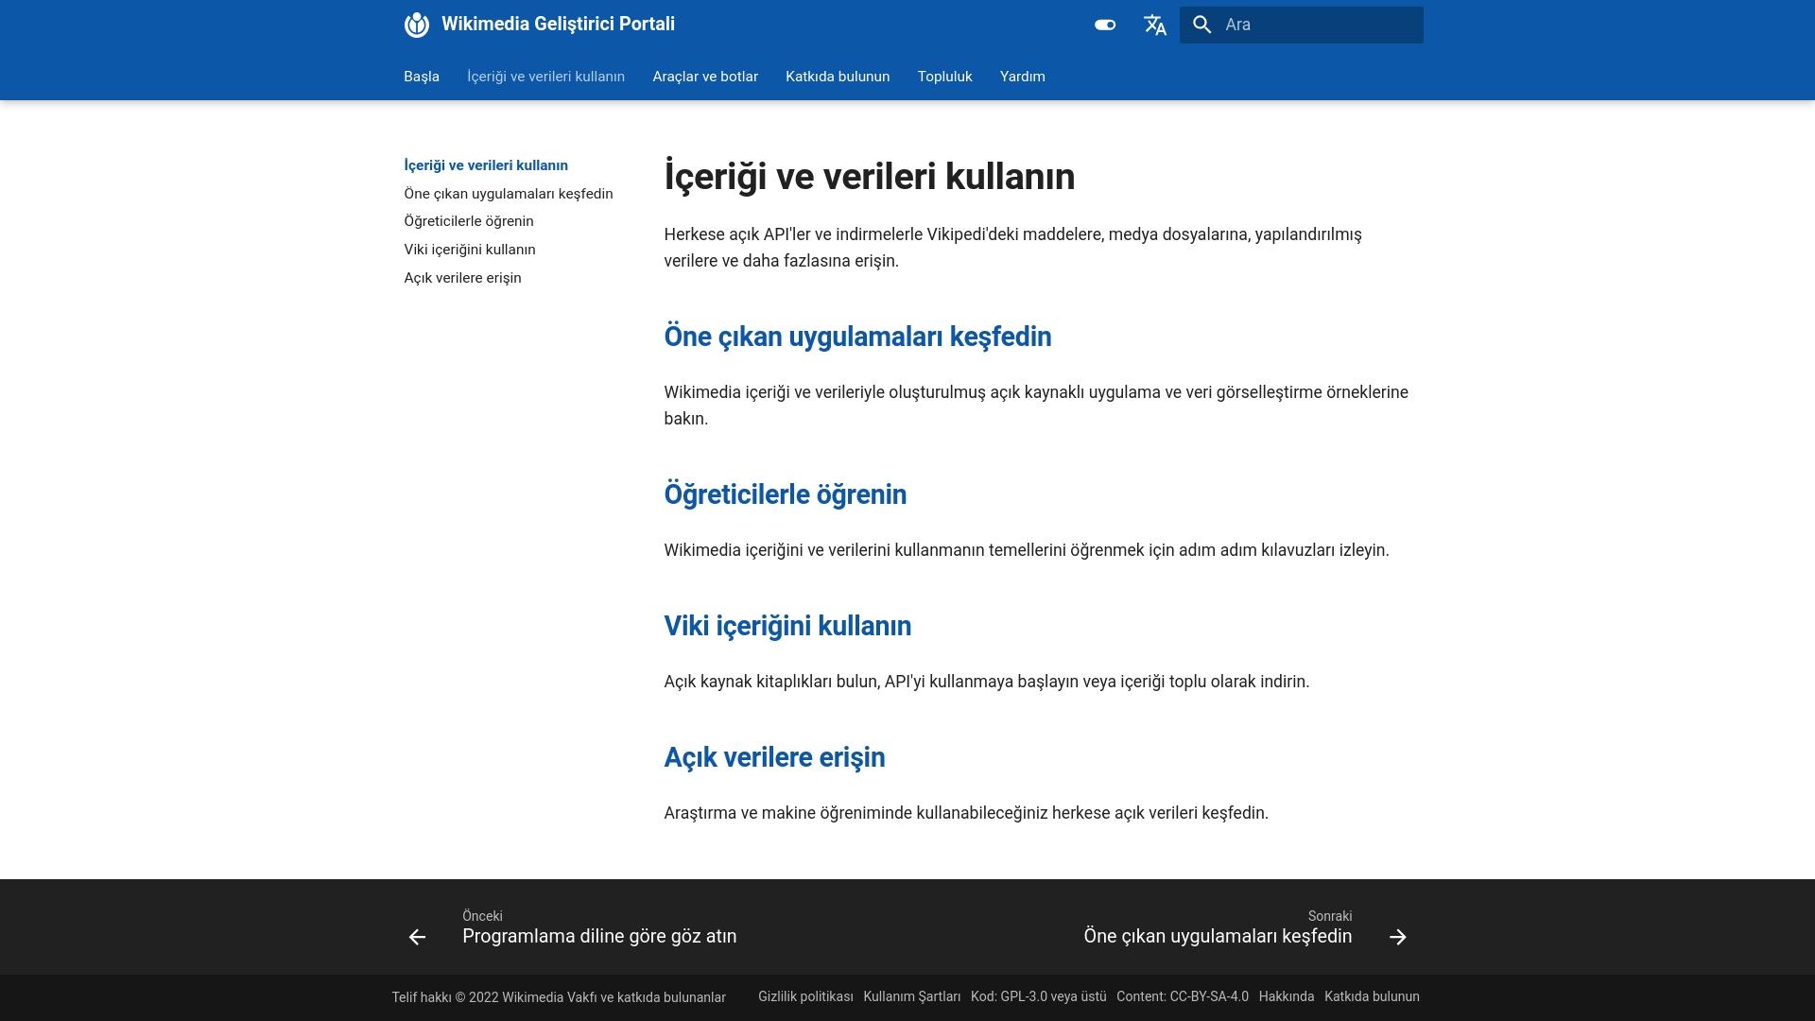Select sidebar İçeriği ve verileri kullanın
Viewport: 1815px width, 1021px height.
(486, 165)
